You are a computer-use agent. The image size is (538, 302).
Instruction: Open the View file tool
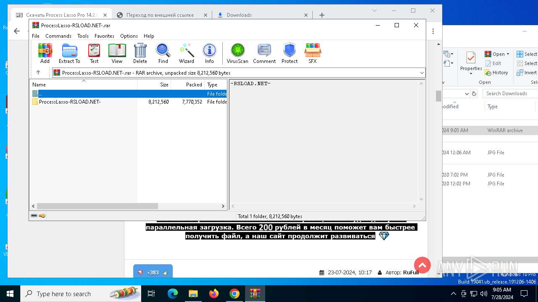tap(117, 53)
